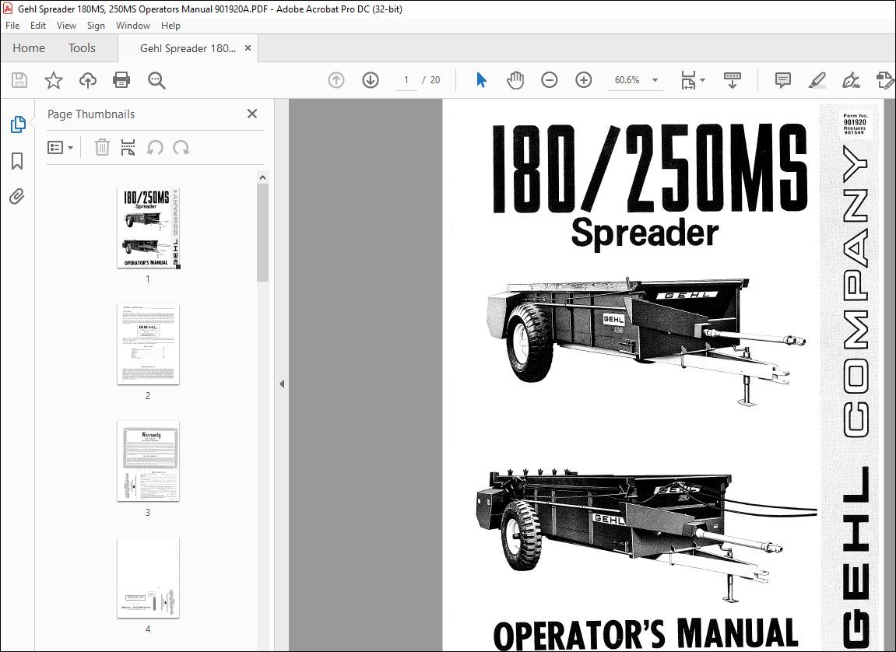Viewport: 896px width, 652px height.
Task: Open the View menu
Action: (x=66, y=25)
